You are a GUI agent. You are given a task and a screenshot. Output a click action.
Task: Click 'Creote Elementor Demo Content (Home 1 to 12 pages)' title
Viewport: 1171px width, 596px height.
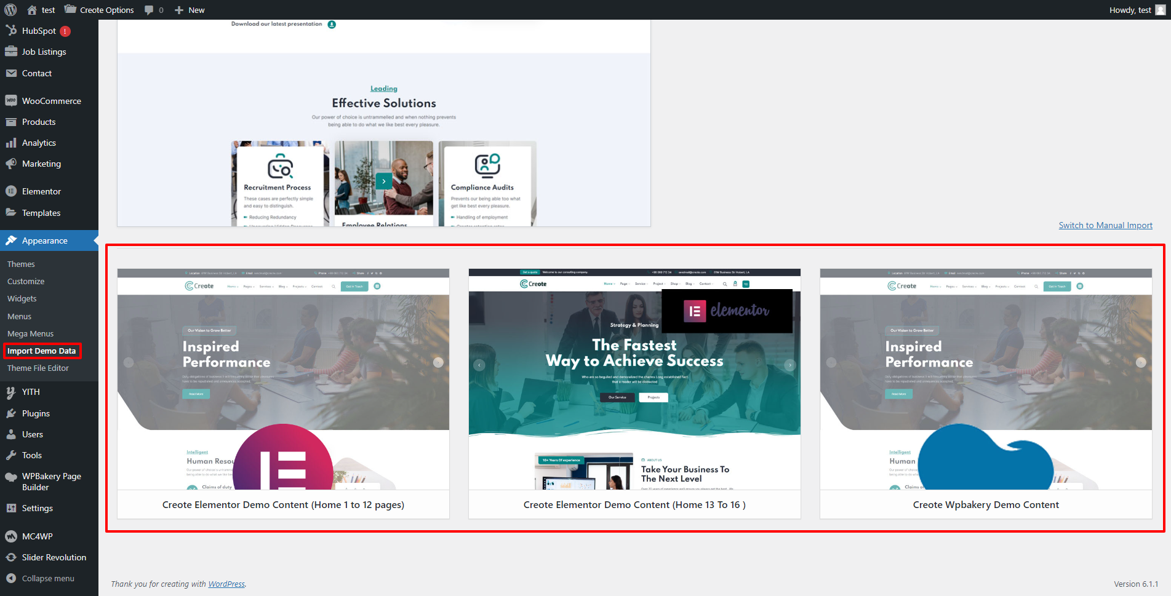tap(283, 504)
